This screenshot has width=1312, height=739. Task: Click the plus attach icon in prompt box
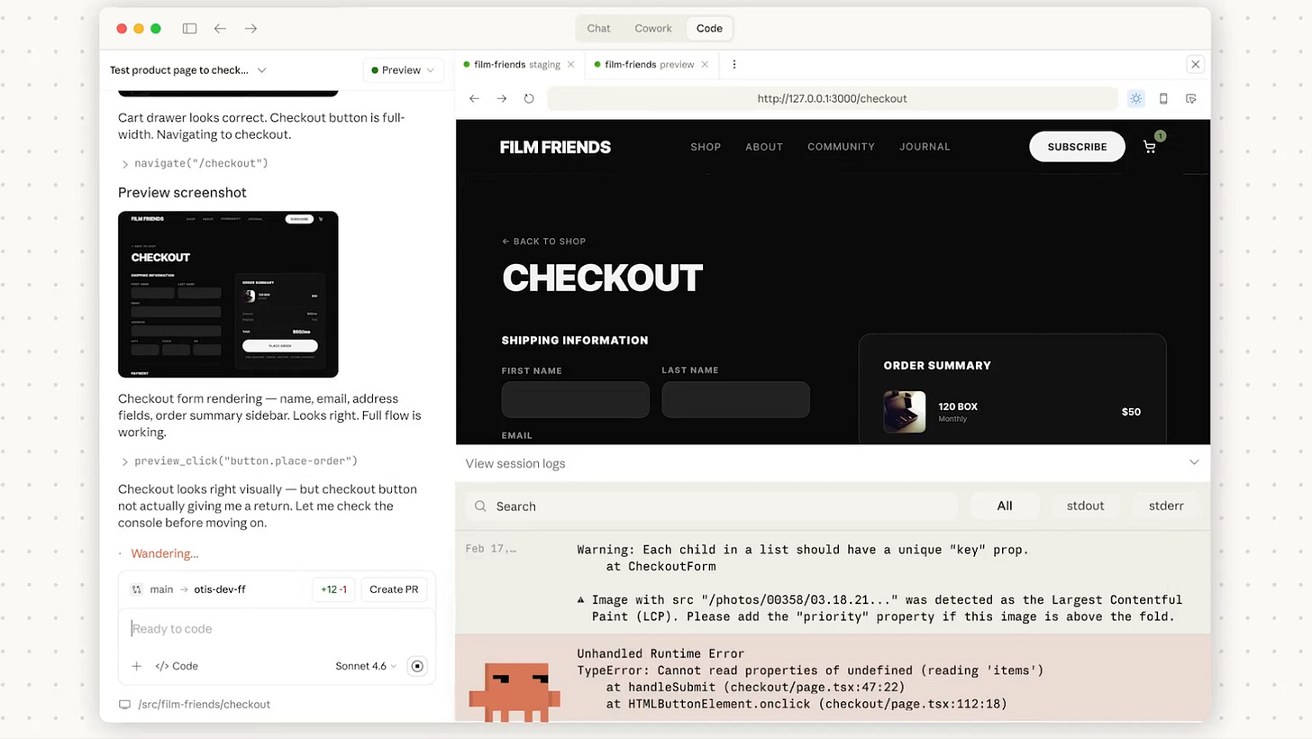(x=137, y=666)
